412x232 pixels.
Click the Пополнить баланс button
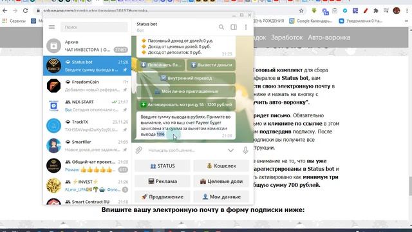[161, 65]
